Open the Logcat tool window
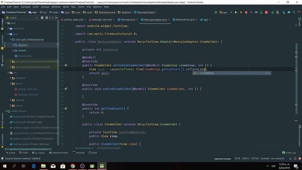The height and width of the screenshot is (170, 302). 39,153
